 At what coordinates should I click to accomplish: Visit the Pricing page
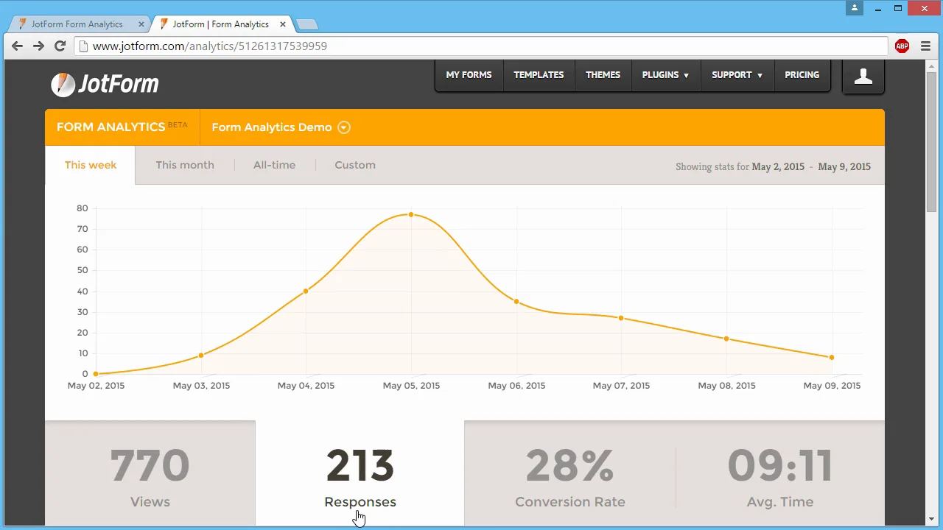point(802,75)
